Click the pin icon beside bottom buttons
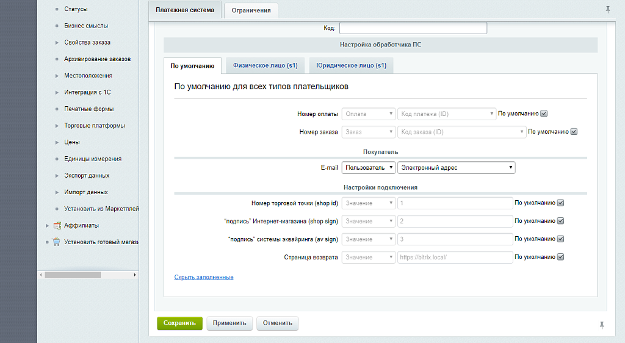625x343 pixels. click(601, 325)
